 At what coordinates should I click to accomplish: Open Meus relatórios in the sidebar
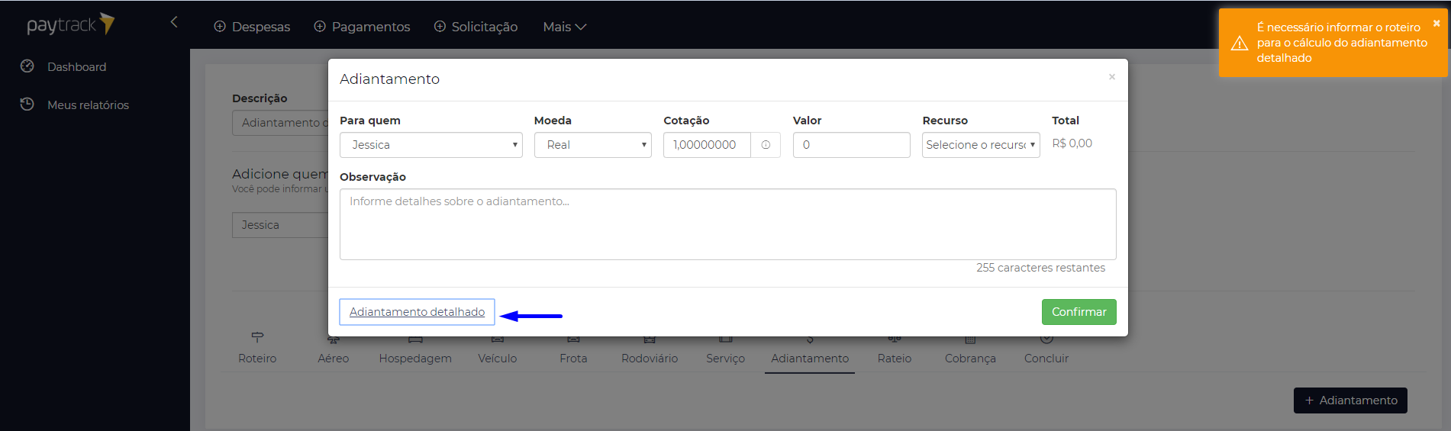tap(88, 105)
